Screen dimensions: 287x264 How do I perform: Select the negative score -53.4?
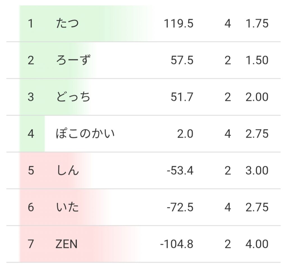(x=180, y=171)
